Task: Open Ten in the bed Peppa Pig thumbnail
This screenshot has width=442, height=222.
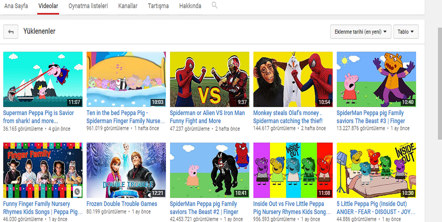Action: 126,79
